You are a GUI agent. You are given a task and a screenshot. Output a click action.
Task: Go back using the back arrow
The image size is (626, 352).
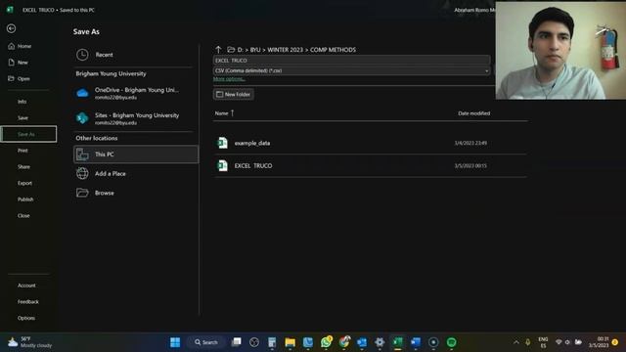(x=11, y=28)
